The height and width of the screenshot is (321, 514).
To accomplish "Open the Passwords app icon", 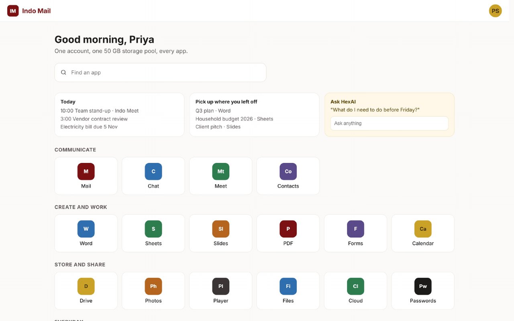I will pos(423,286).
